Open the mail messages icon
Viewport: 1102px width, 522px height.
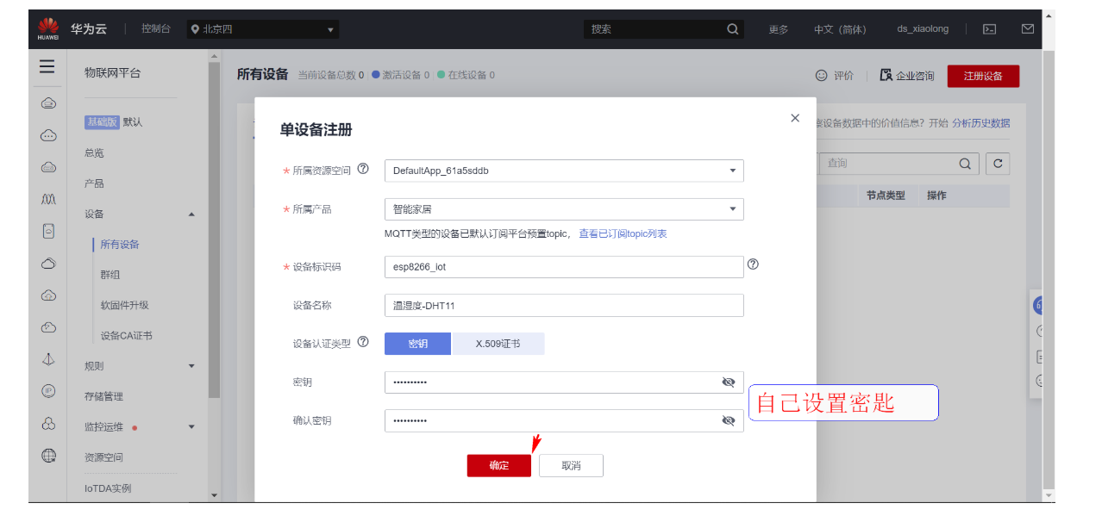pos(1028,29)
